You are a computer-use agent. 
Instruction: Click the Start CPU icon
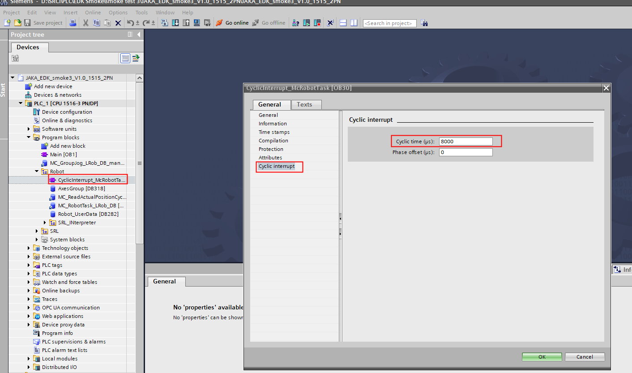pyautogui.click(x=307, y=23)
